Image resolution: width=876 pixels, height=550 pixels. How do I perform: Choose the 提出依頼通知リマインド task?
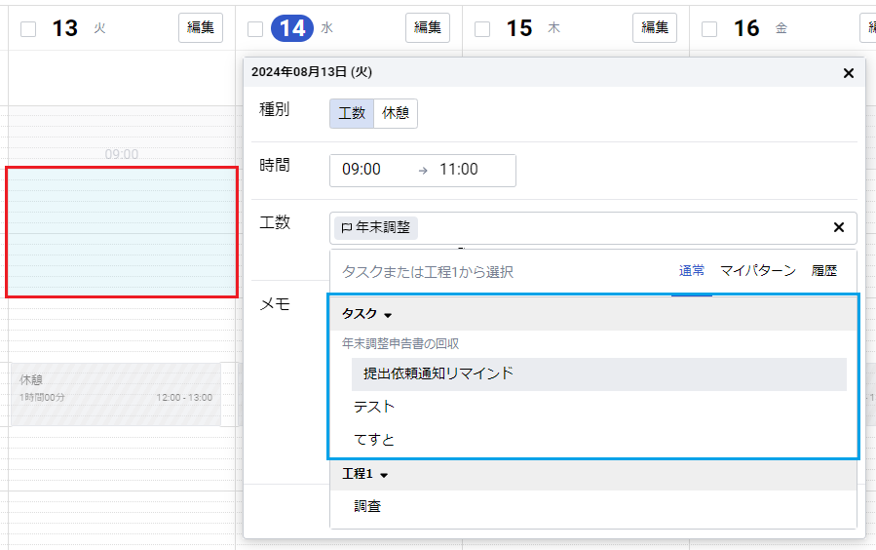(438, 373)
